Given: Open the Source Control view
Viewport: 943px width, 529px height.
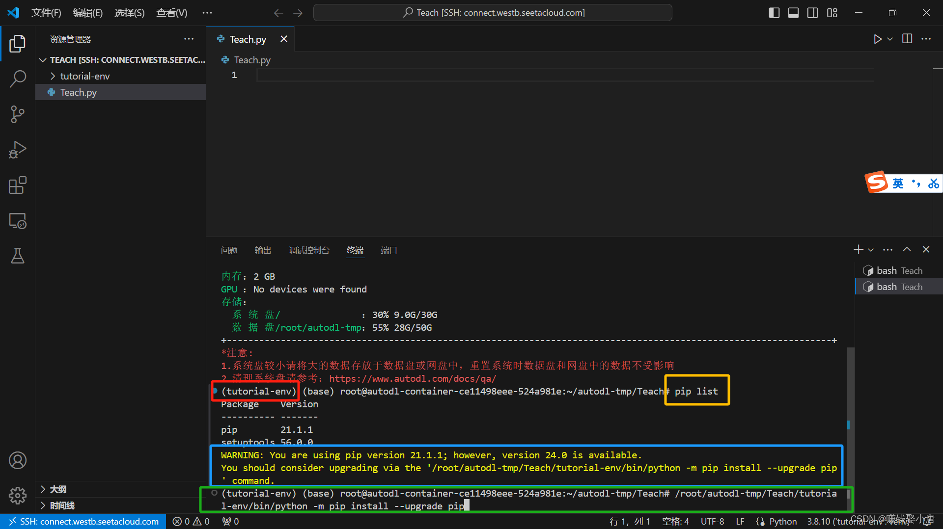Looking at the screenshot, I should (x=18, y=114).
